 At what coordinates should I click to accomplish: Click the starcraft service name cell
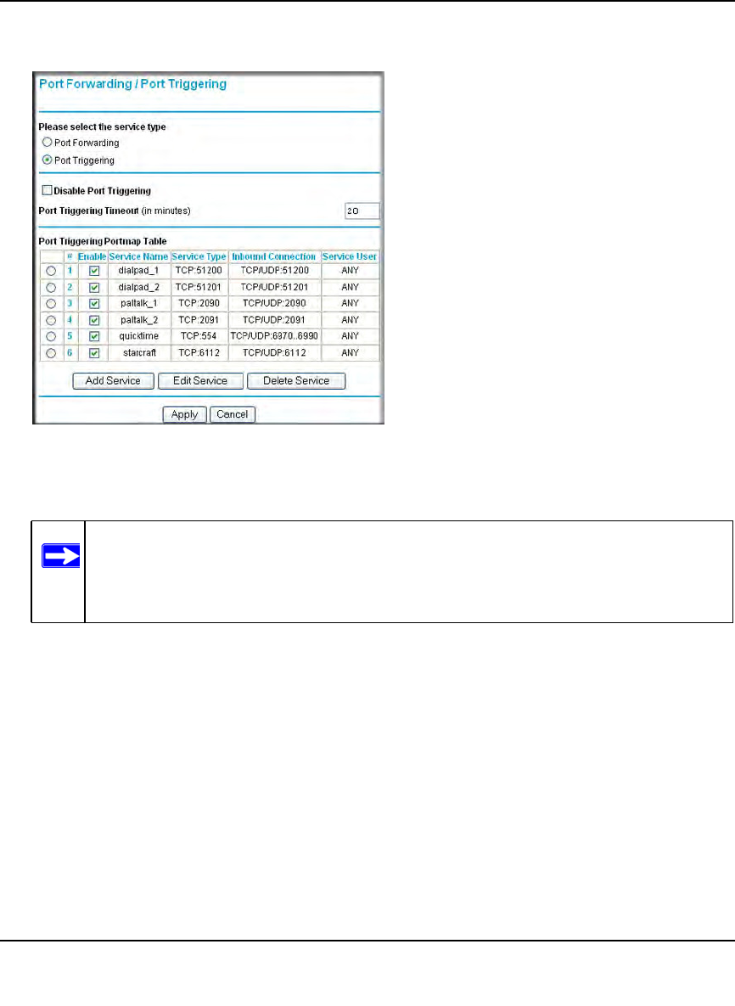pyautogui.click(x=138, y=353)
